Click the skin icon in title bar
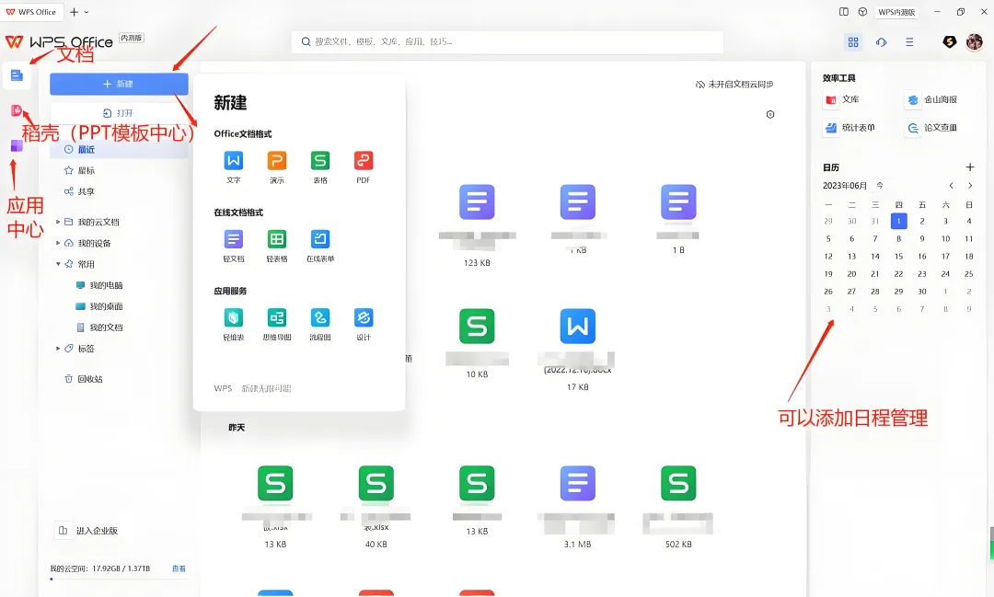This screenshot has width=994, height=597. tap(862, 12)
